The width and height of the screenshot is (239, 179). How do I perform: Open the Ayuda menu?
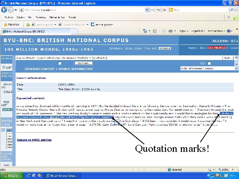pyautogui.click(x=72, y=17)
